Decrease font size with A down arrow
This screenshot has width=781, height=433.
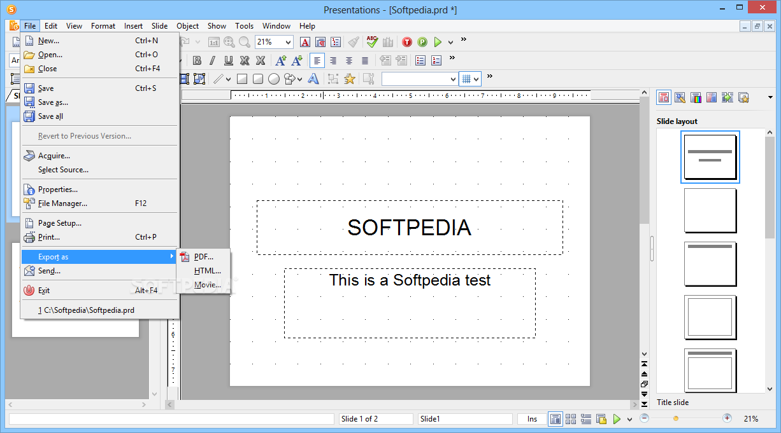pyautogui.click(x=296, y=60)
